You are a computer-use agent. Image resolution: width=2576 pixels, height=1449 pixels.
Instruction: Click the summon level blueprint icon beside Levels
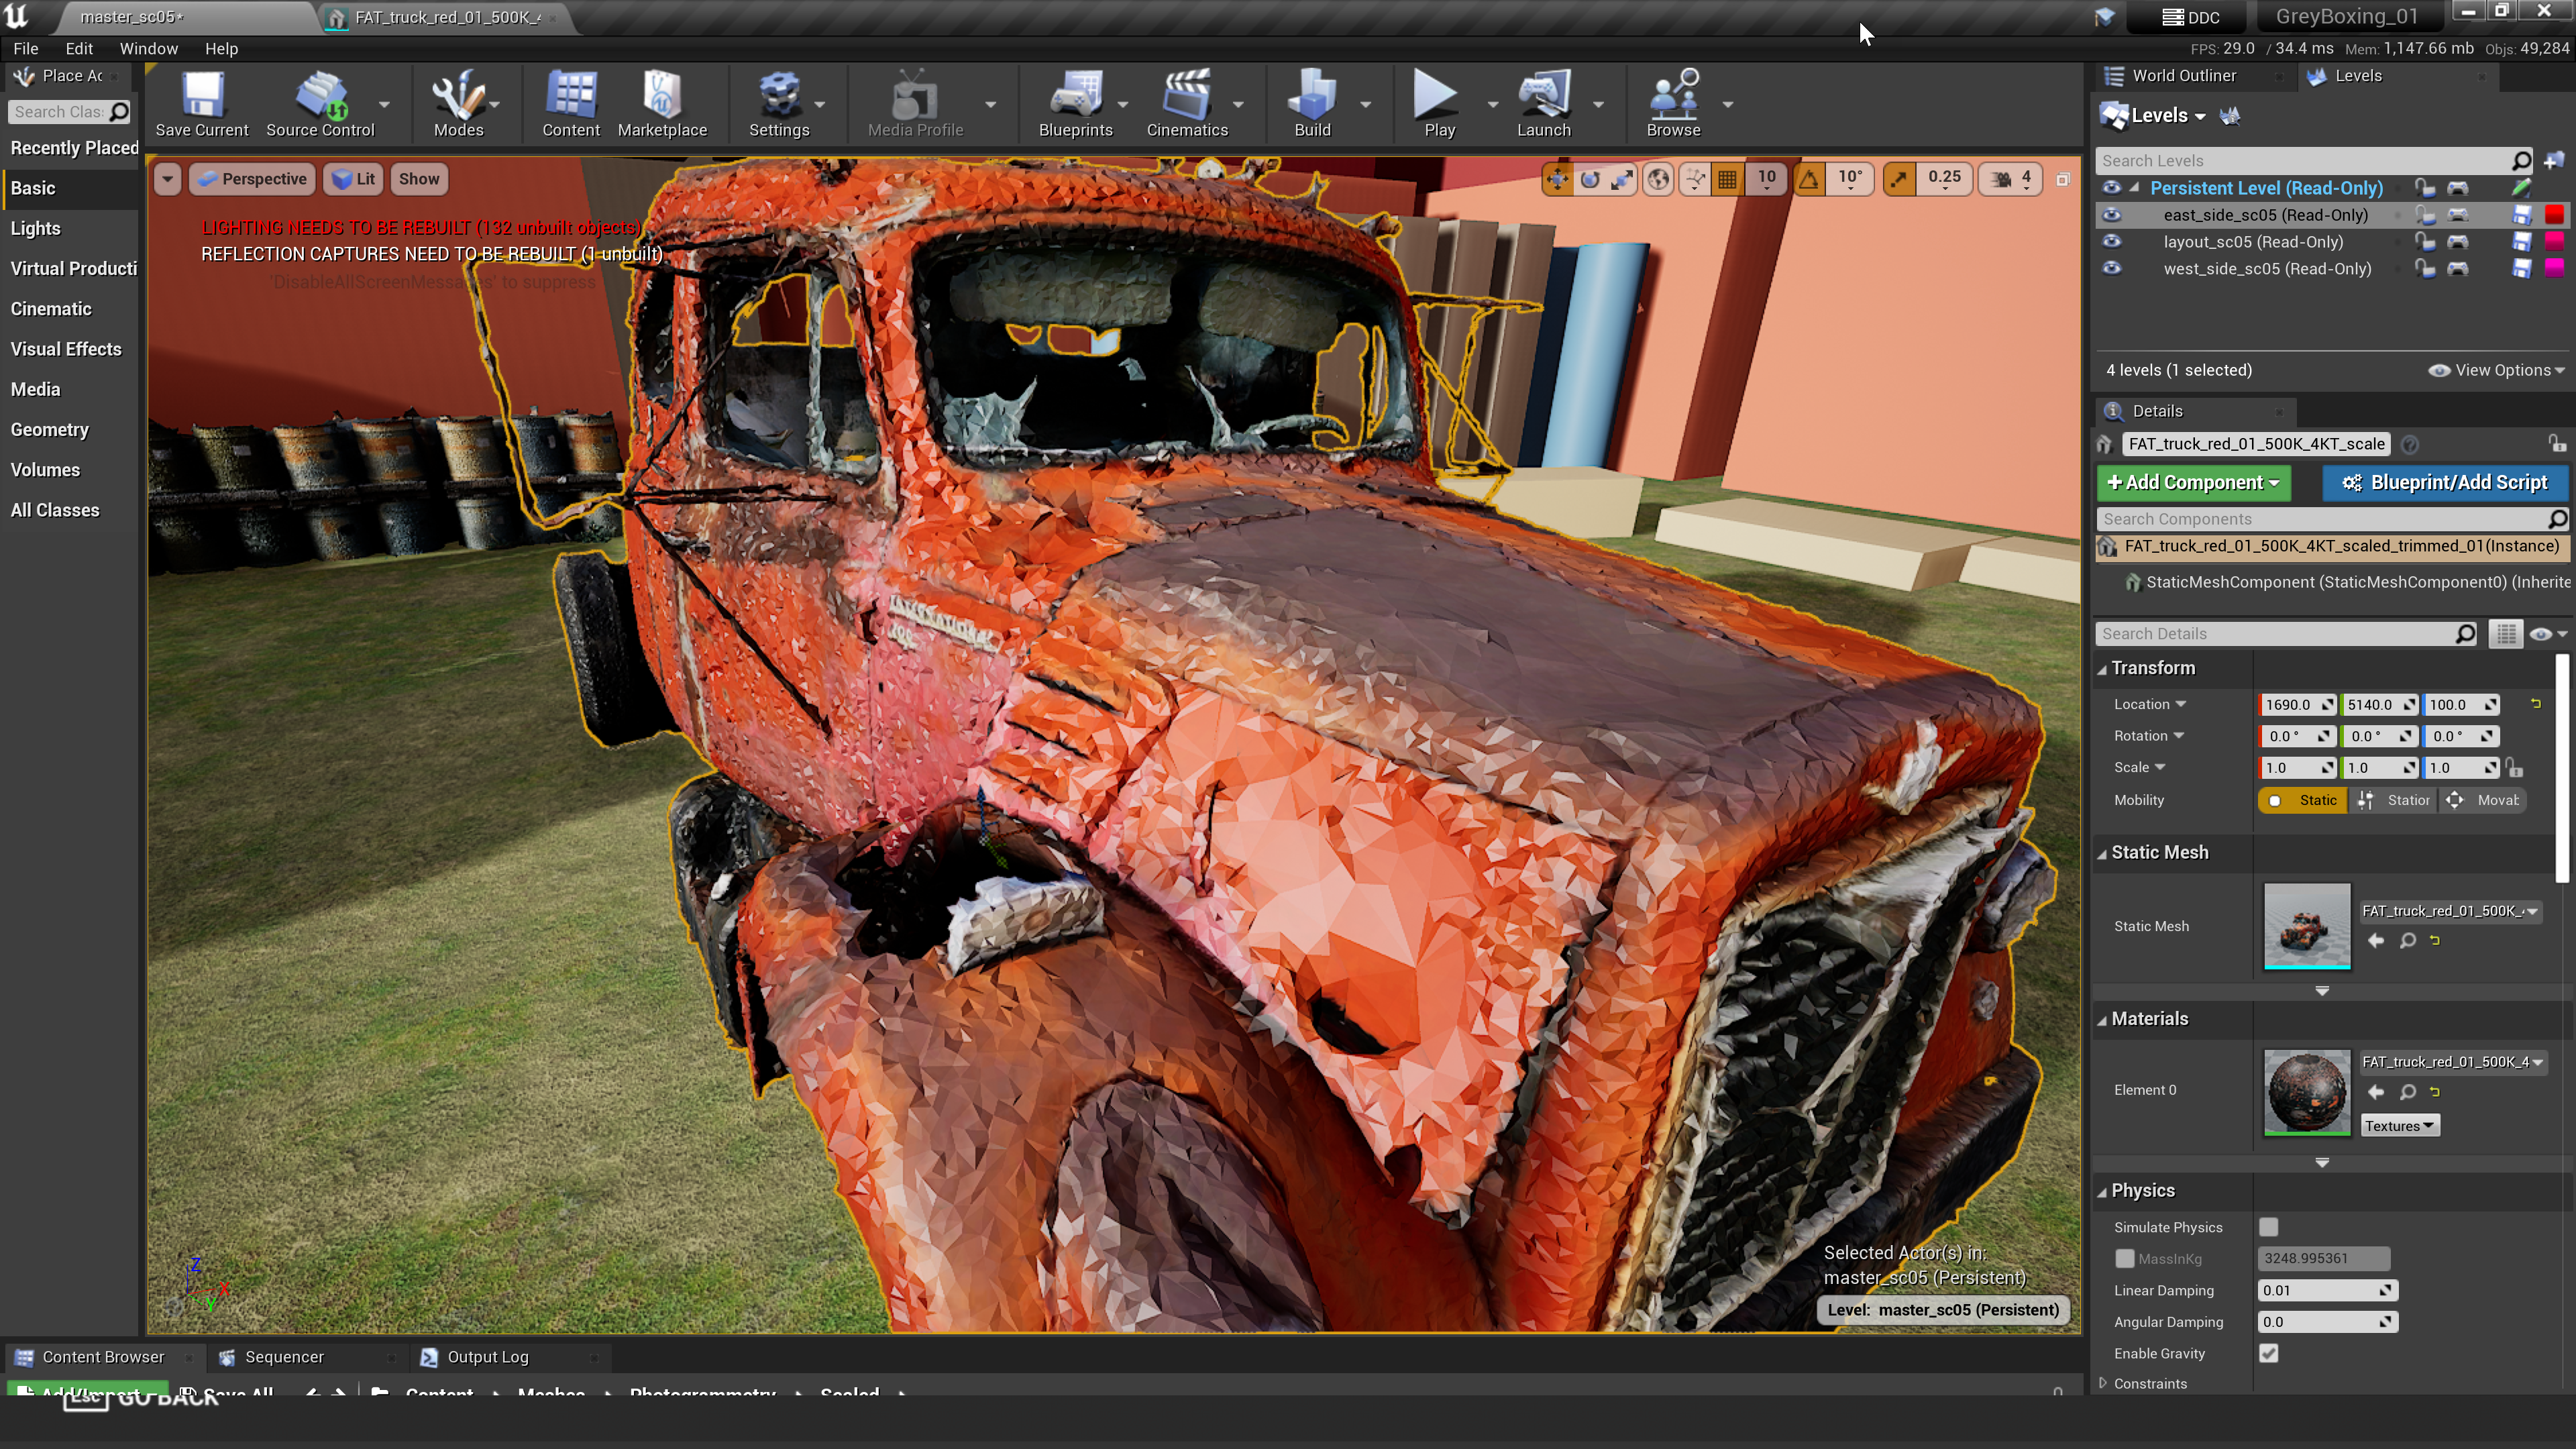(x=2230, y=116)
